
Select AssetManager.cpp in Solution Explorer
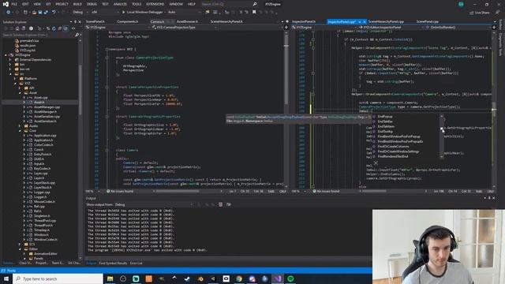coord(47,107)
